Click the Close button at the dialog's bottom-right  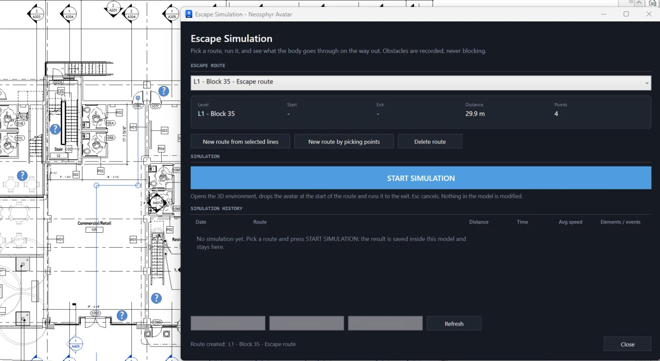627,344
